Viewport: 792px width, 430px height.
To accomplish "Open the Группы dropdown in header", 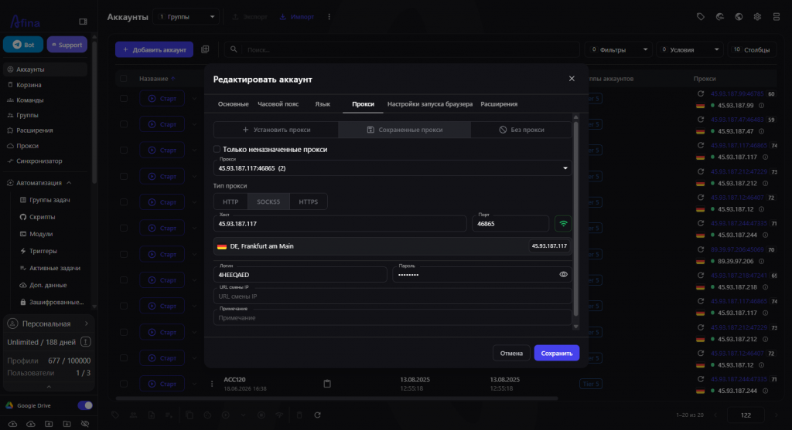I will click(x=186, y=17).
